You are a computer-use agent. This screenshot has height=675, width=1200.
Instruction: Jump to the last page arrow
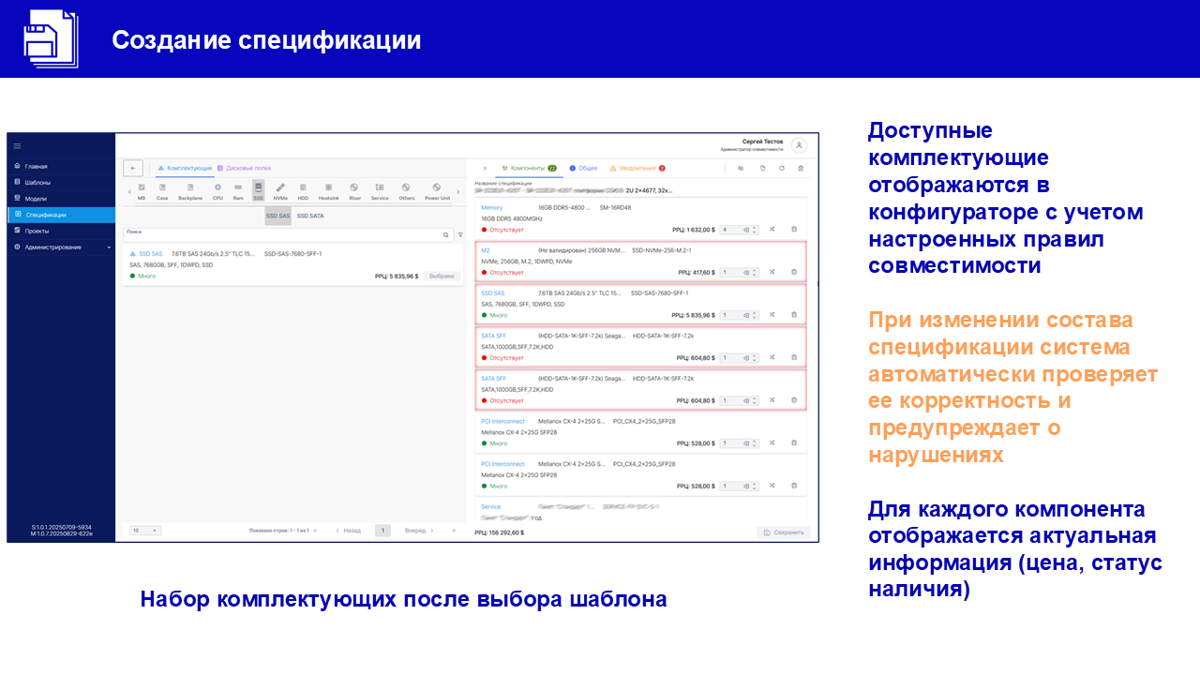pyautogui.click(x=455, y=531)
